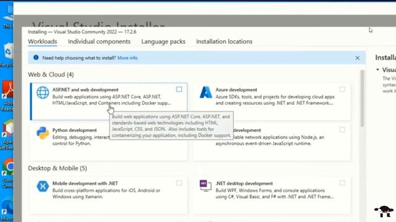Click the Azure development logo icon
The image size is (396, 222).
coord(206,92)
